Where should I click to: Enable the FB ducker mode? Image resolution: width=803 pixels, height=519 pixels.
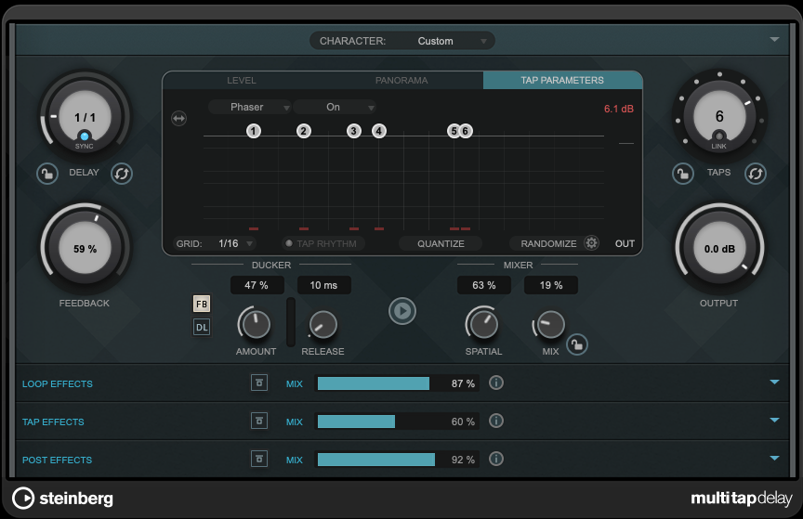tap(202, 304)
